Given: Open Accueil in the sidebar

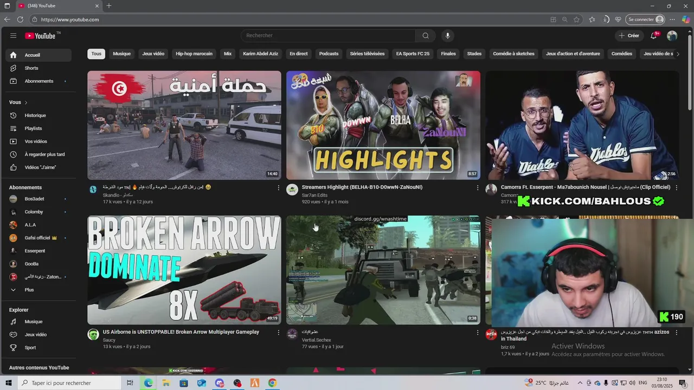Looking at the screenshot, I should 38,55.
